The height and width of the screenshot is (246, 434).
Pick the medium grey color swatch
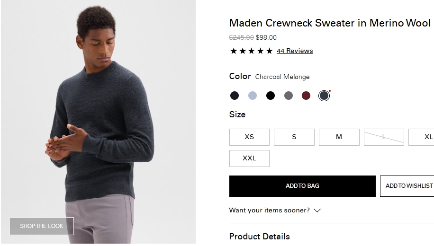tap(289, 96)
